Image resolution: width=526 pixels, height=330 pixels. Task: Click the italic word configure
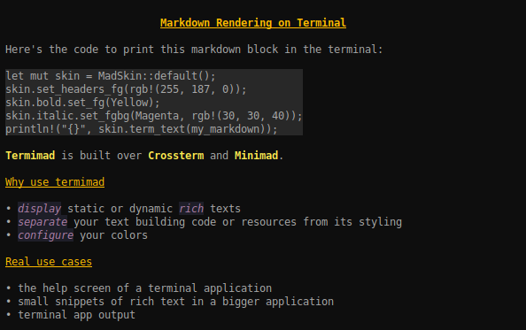[46, 235]
